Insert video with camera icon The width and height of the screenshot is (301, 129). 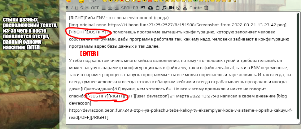171,8
